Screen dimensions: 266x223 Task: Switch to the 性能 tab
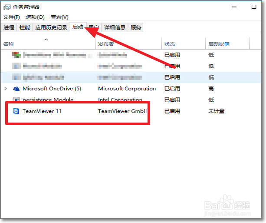25,27
